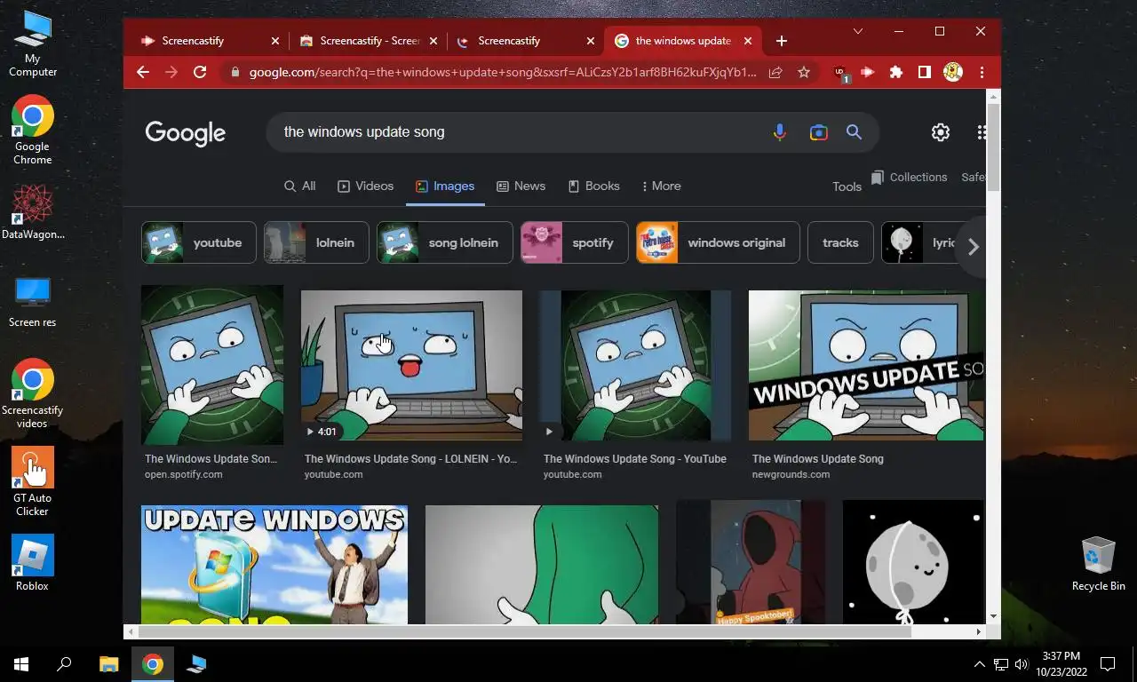Filter by the 'youtube' chip
1137x682 pixels.
(198, 242)
